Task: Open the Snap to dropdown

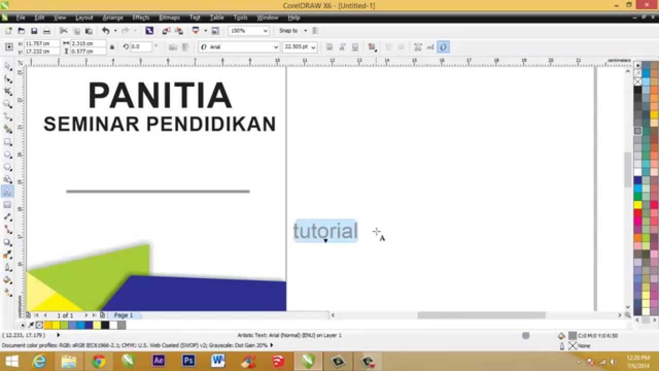Action: pos(305,31)
